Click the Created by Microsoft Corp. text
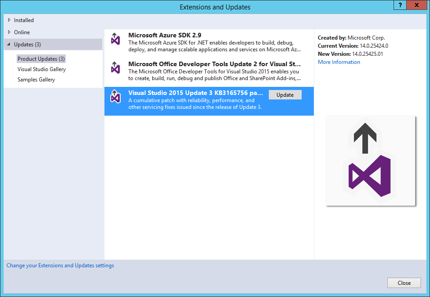 tap(351, 38)
